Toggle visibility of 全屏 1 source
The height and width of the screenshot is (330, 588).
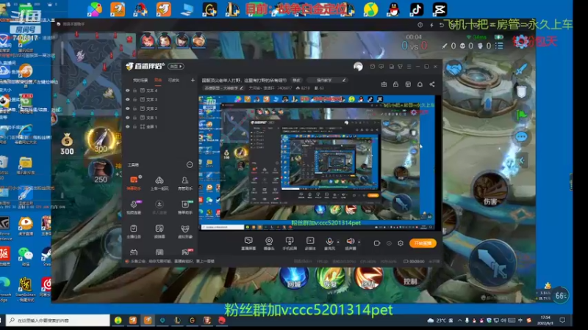127,127
